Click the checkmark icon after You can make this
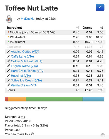The image size is (109, 139). [32, 134]
